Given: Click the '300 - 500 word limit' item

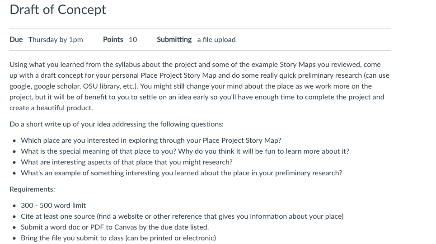Looking at the screenshot, I should click(x=53, y=206).
